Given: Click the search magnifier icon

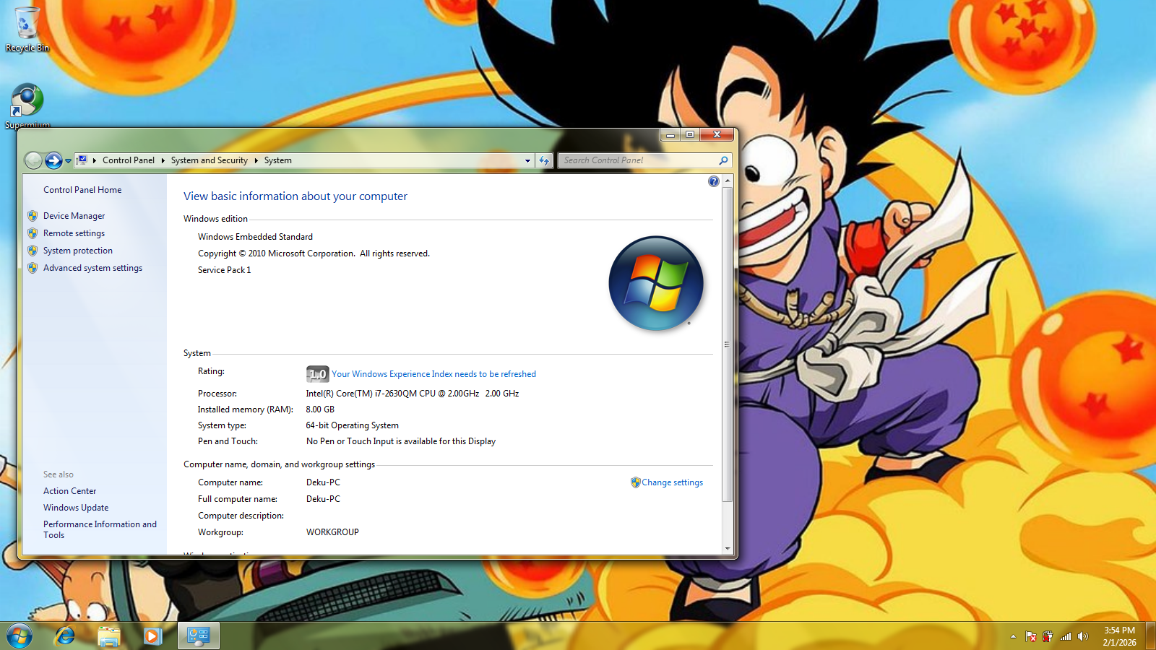Looking at the screenshot, I should click(x=723, y=160).
